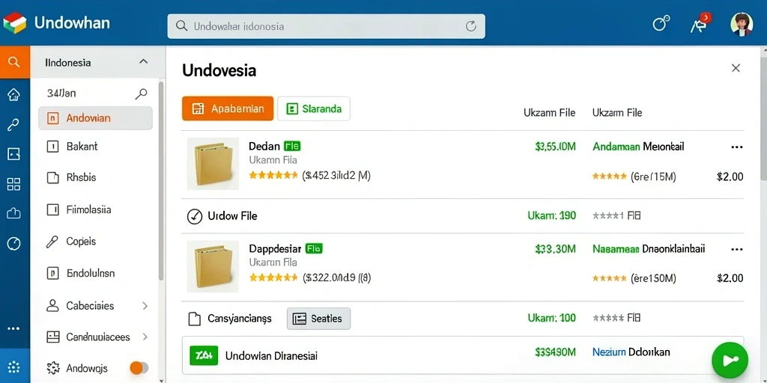
Task: Open the home icon in left rail
Action: pyautogui.click(x=13, y=94)
